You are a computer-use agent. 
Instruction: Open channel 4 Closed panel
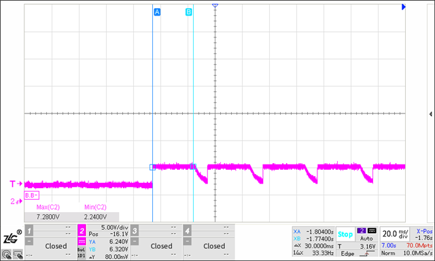pos(214,246)
